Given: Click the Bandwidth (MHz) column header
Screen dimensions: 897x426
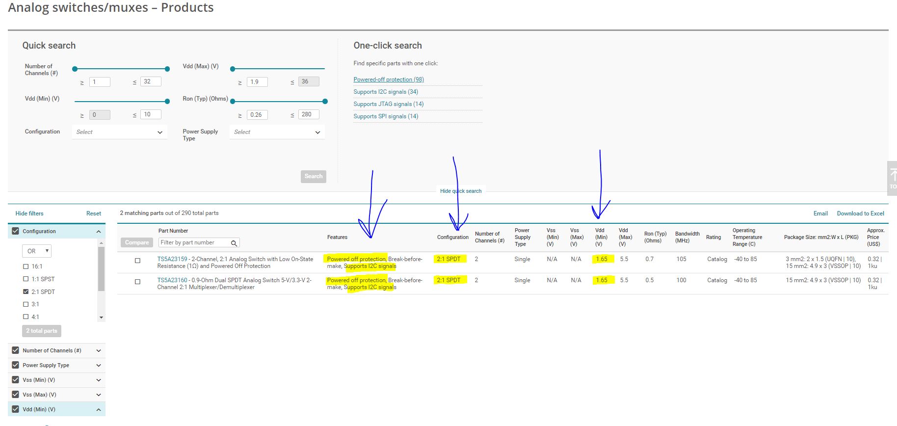Looking at the screenshot, I should pyautogui.click(x=687, y=237).
